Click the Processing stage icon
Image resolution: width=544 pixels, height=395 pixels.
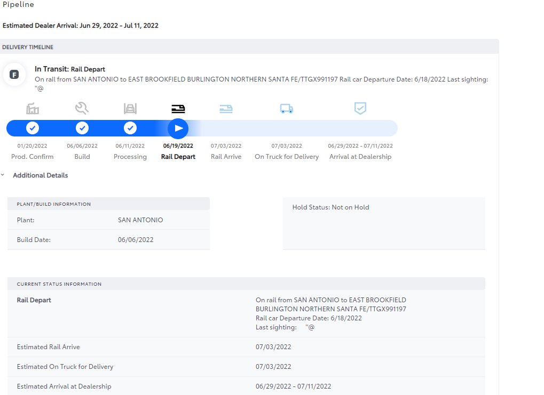point(130,108)
